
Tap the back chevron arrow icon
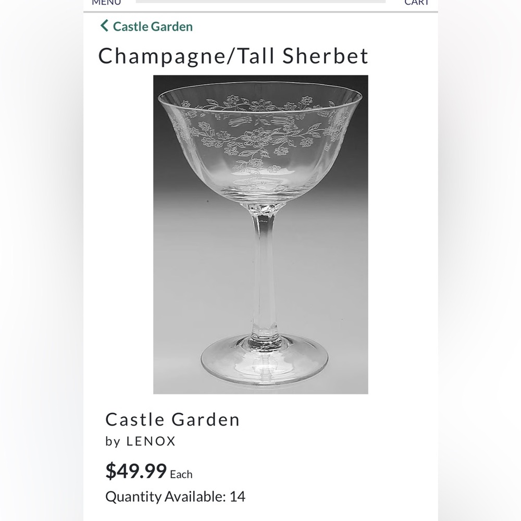pos(104,25)
